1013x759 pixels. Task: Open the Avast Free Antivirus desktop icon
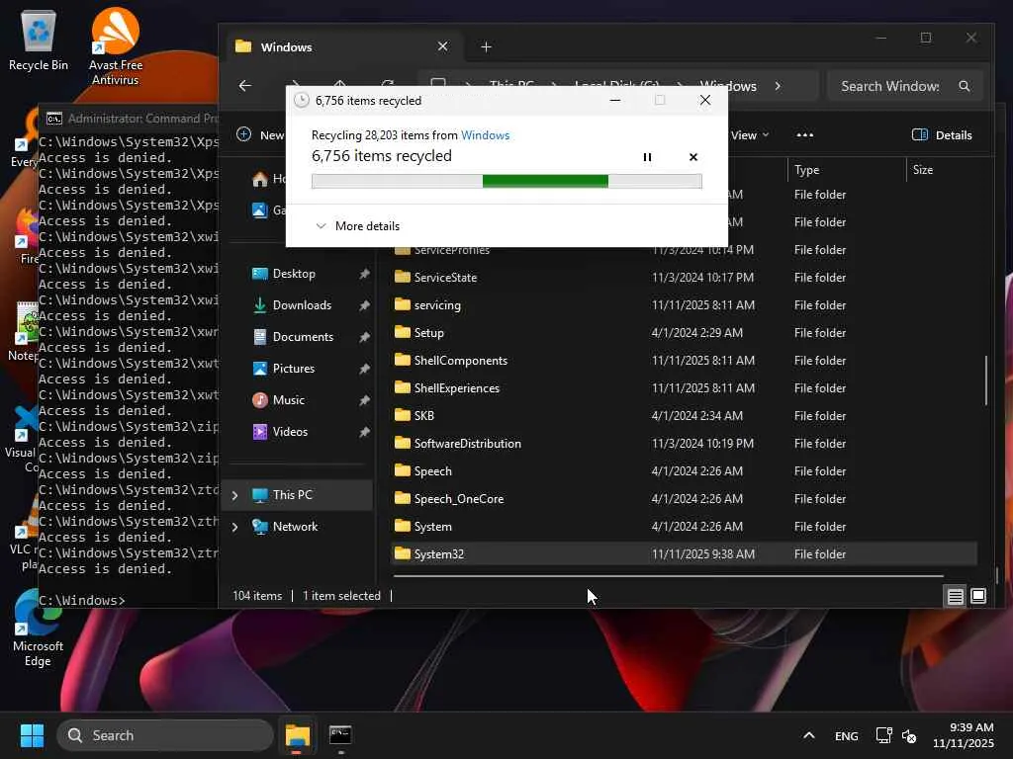115,46
